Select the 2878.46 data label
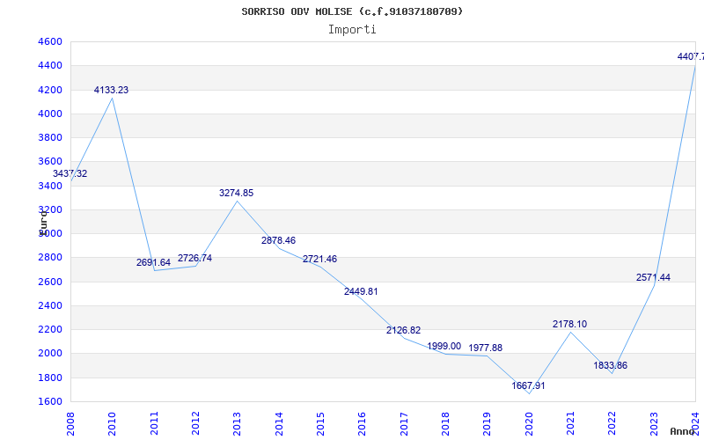Screen dimensions: 704x440 click(278, 240)
